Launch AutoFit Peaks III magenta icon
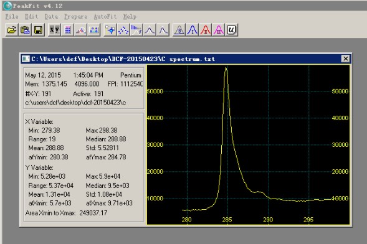The image size is (367, 244). pyautogui.click(x=218, y=30)
